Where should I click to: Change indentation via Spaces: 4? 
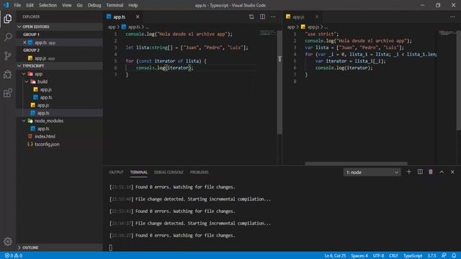point(359,256)
